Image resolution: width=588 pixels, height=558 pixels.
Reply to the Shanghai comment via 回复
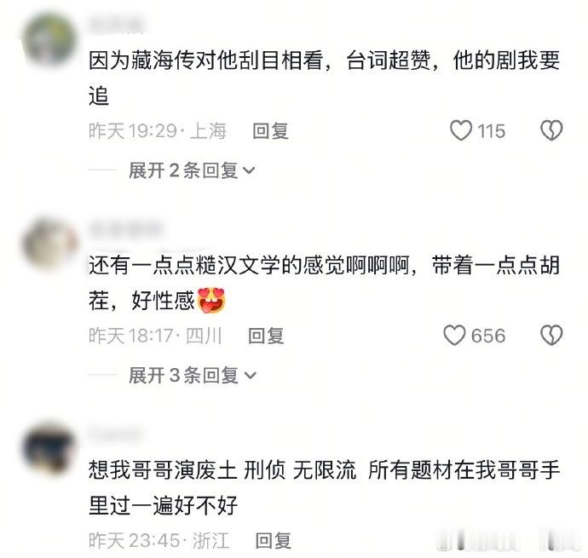tap(270, 131)
